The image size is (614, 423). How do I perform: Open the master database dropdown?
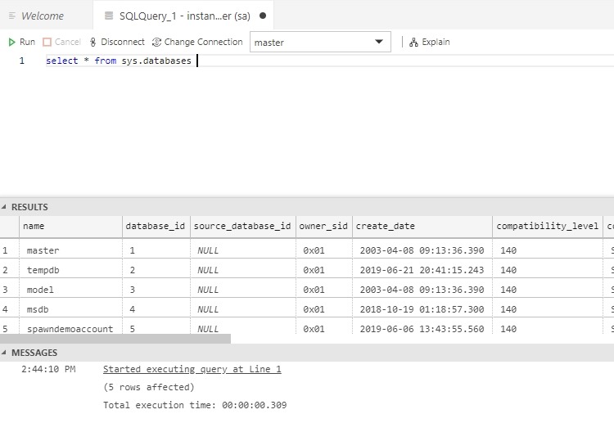coord(377,42)
